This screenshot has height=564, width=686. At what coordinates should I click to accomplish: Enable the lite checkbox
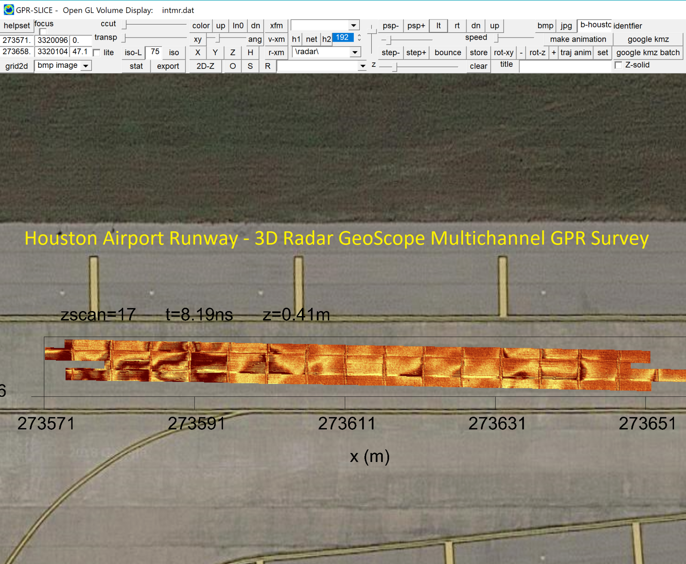pyautogui.click(x=97, y=53)
